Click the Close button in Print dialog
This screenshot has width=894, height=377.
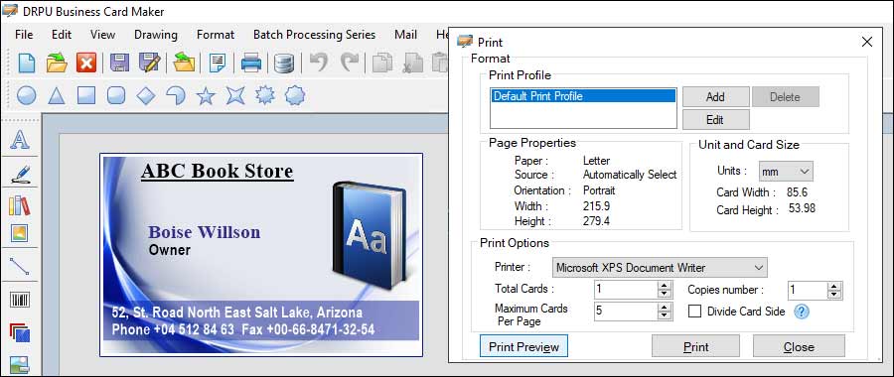click(x=799, y=347)
